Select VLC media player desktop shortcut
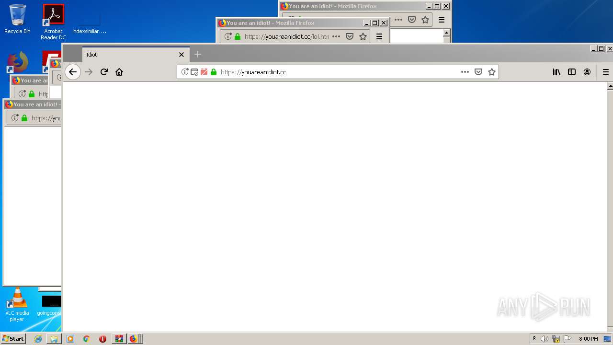 pyautogui.click(x=17, y=305)
